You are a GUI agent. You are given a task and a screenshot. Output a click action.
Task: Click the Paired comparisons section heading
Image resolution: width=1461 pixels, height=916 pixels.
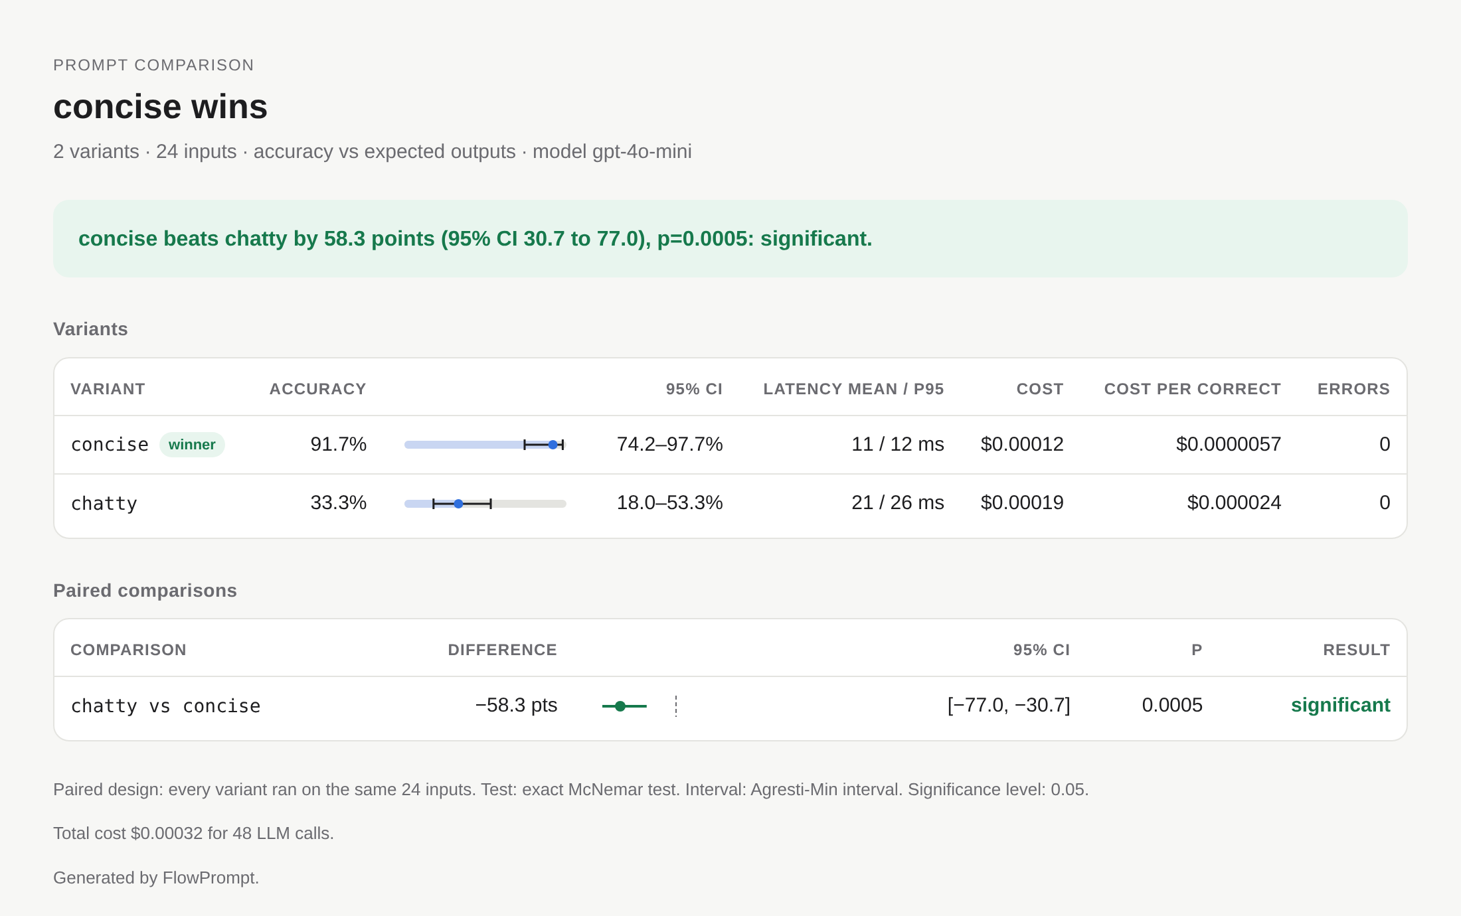145,591
